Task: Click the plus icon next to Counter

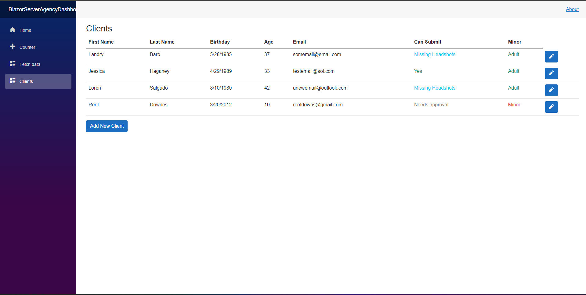Action: pos(13,46)
